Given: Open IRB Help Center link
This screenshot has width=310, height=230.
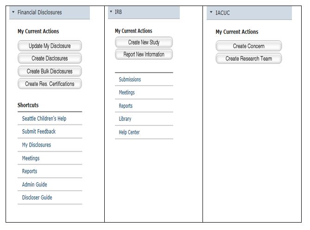Looking at the screenshot, I should click(129, 132).
